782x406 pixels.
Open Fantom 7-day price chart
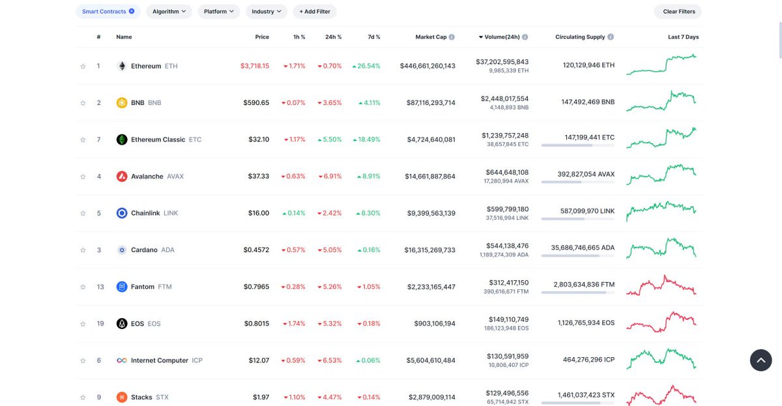[x=661, y=286]
